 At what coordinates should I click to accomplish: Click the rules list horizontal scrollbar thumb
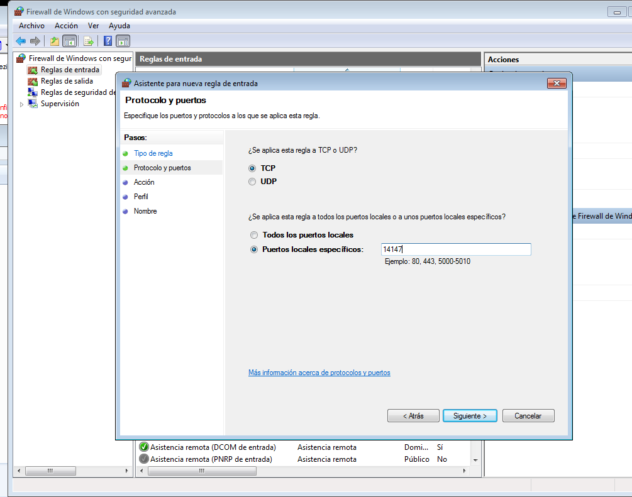point(202,471)
